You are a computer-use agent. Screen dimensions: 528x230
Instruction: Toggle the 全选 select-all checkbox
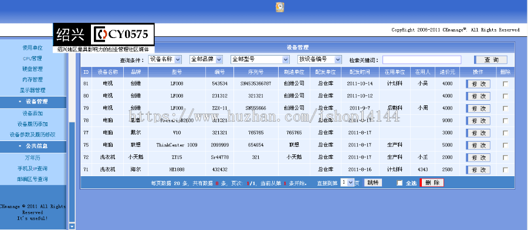pos(400,183)
